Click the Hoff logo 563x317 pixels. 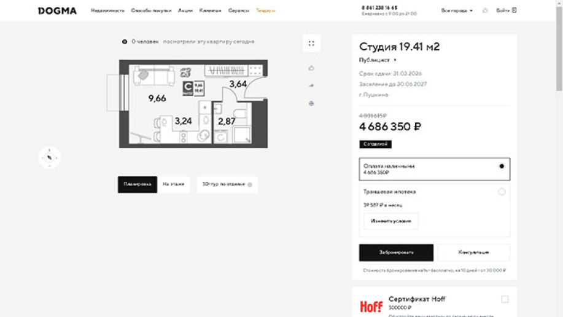(371, 306)
